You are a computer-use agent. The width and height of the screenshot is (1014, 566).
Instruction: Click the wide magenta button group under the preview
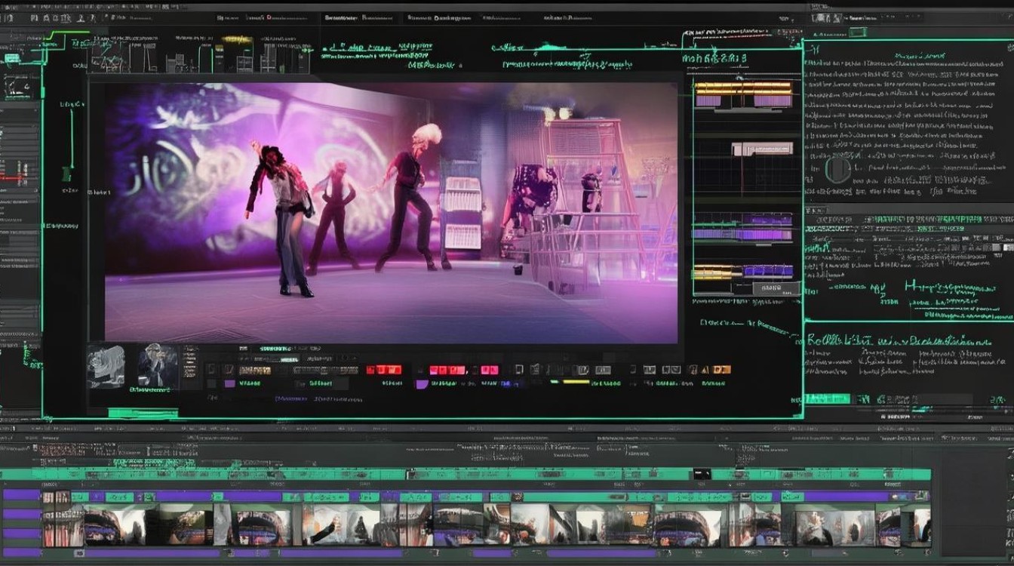point(448,370)
